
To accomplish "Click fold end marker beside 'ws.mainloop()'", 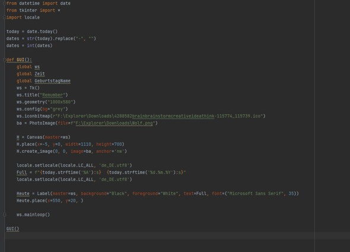I will click(5, 215).
